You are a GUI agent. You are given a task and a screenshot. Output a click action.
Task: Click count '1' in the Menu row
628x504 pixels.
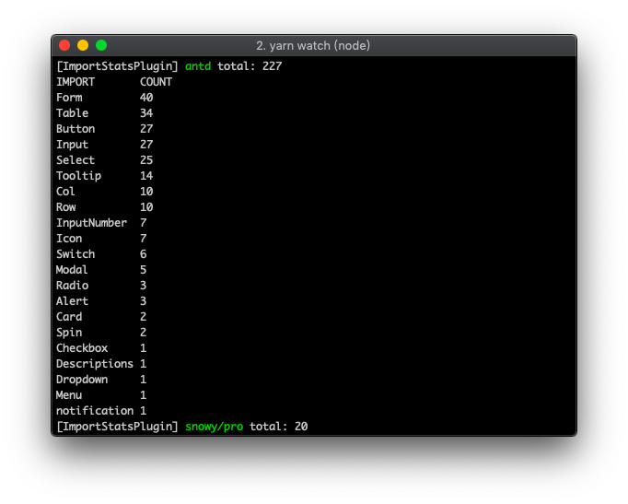[143, 394]
